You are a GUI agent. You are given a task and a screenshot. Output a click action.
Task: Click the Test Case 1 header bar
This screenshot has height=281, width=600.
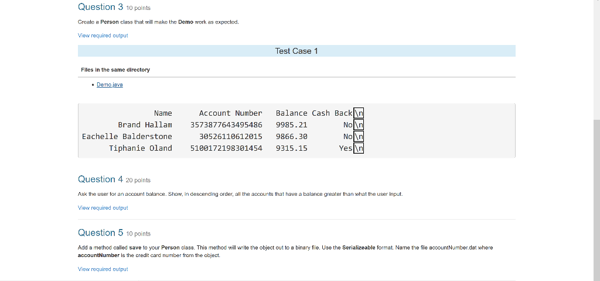[296, 51]
